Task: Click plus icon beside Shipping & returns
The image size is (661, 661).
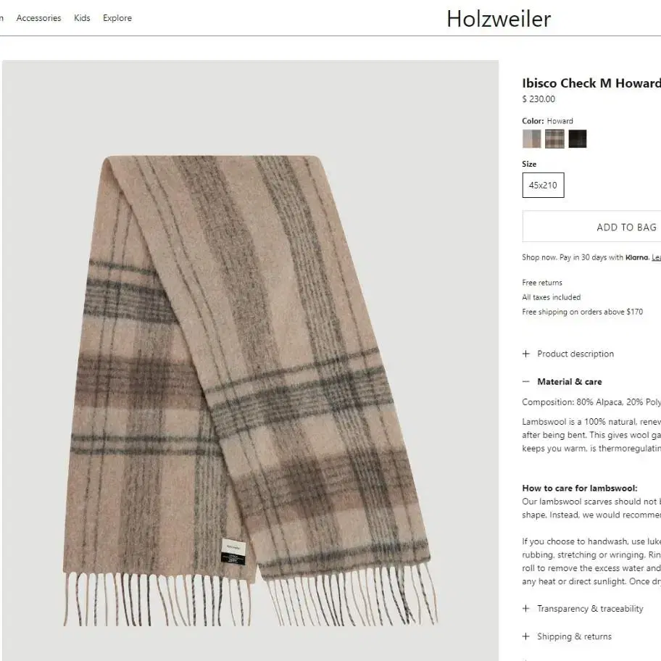Action: click(525, 636)
